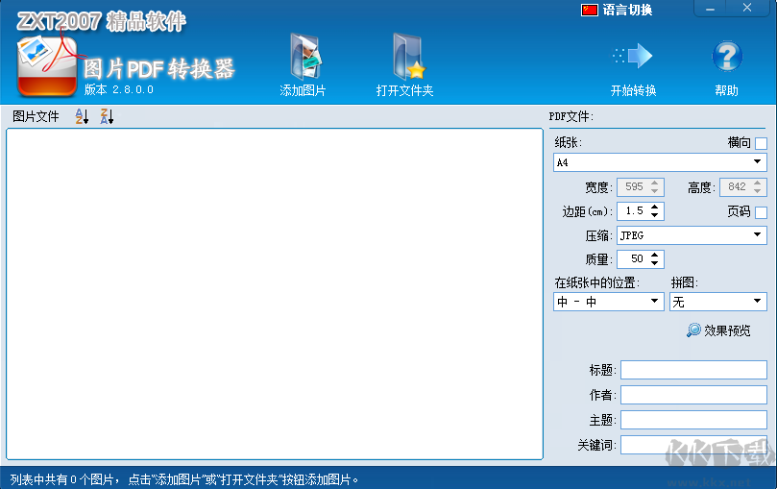Enable the 横向 landscape checkbox
Screen dimensions: 777x489
[x=761, y=144]
